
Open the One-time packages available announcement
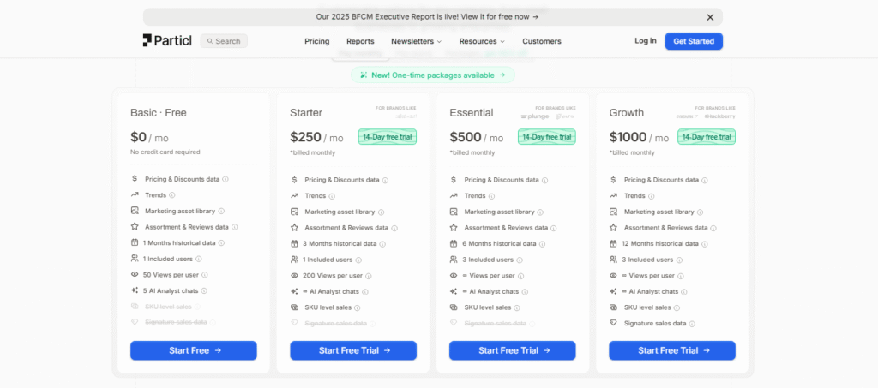[433, 75]
